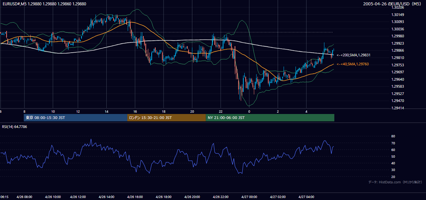Screen dimensions: 426x200
Task: Click the 4/27 02:00 time axis label
Action: click(278, 197)
